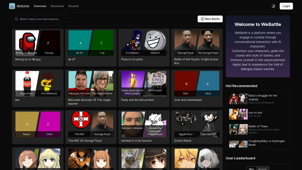Screen dimensions: 302x170
Task: Toggle the dark/light theme icon
Action: click(273, 6)
